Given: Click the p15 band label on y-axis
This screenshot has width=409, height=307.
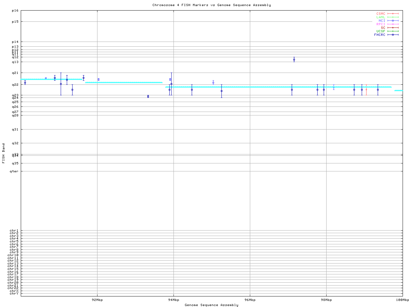Looking at the screenshot, I should click(15, 22).
